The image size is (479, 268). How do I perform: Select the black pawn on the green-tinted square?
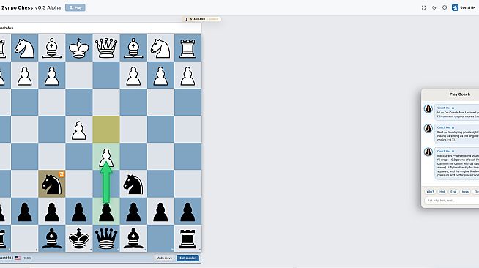[106, 212]
